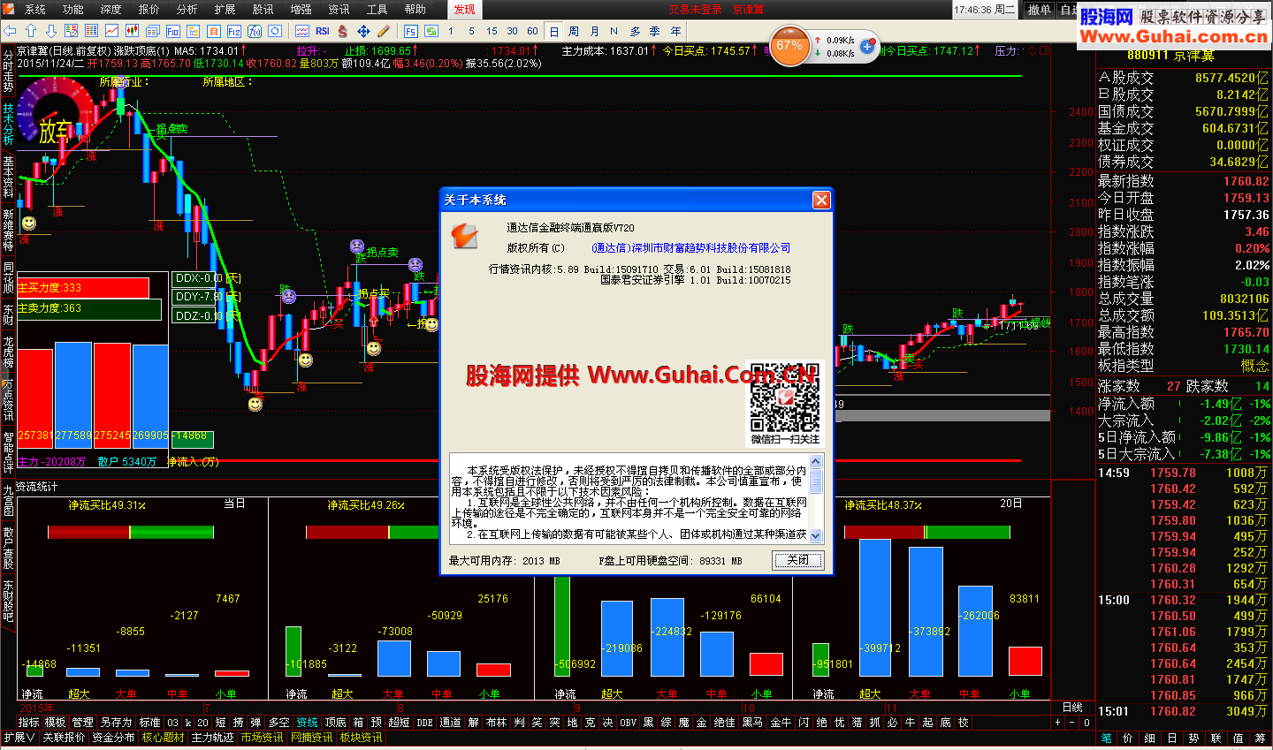The width and height of the screenshot is (1273, 750).
Task: Click the blue plus speed widget icon
Action: pyautogui.click(x=867, y=46)
